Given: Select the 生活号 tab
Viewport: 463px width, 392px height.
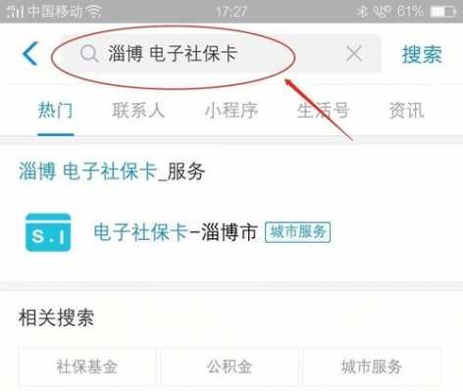Looking at the screenshot, I should click(x=323, y=110).
